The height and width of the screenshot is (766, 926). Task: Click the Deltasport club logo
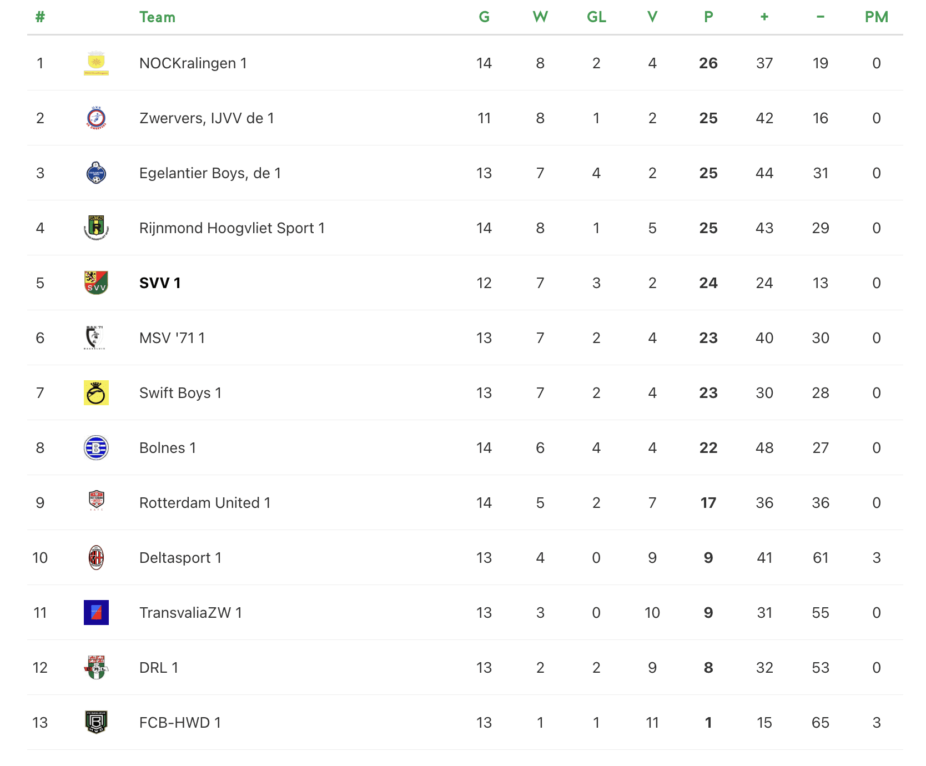(x=96, y=558)
